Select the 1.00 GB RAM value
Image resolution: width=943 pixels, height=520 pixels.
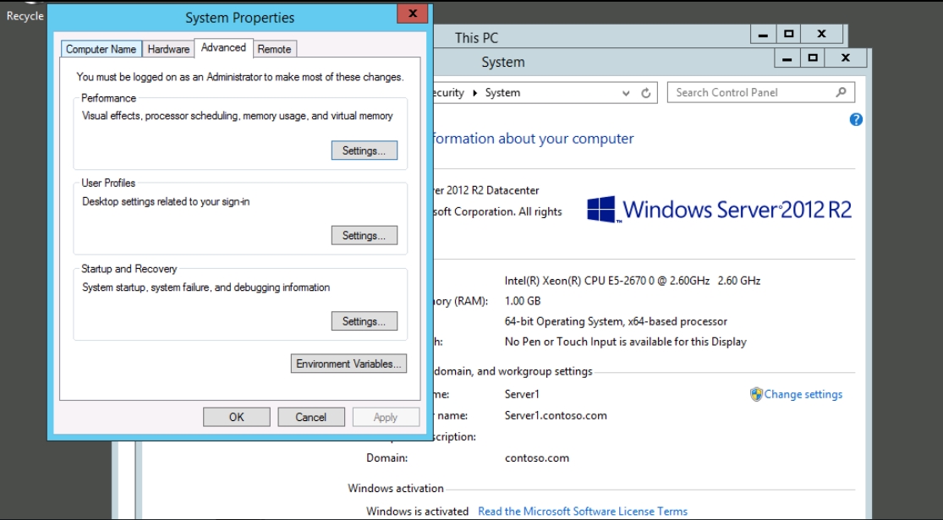tap(523, 301)
